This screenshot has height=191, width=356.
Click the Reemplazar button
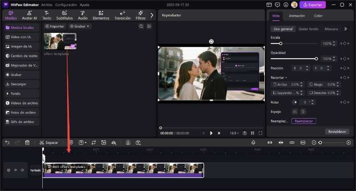point(304,121)
